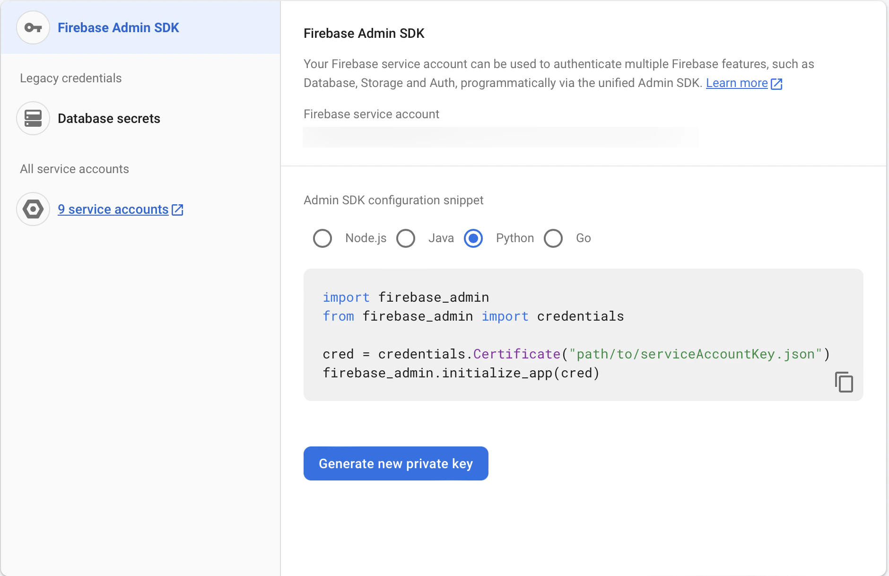The height and width of the screenshot is (576, 889).
Task: Verify Python is the selected language option
Action: 473,238
